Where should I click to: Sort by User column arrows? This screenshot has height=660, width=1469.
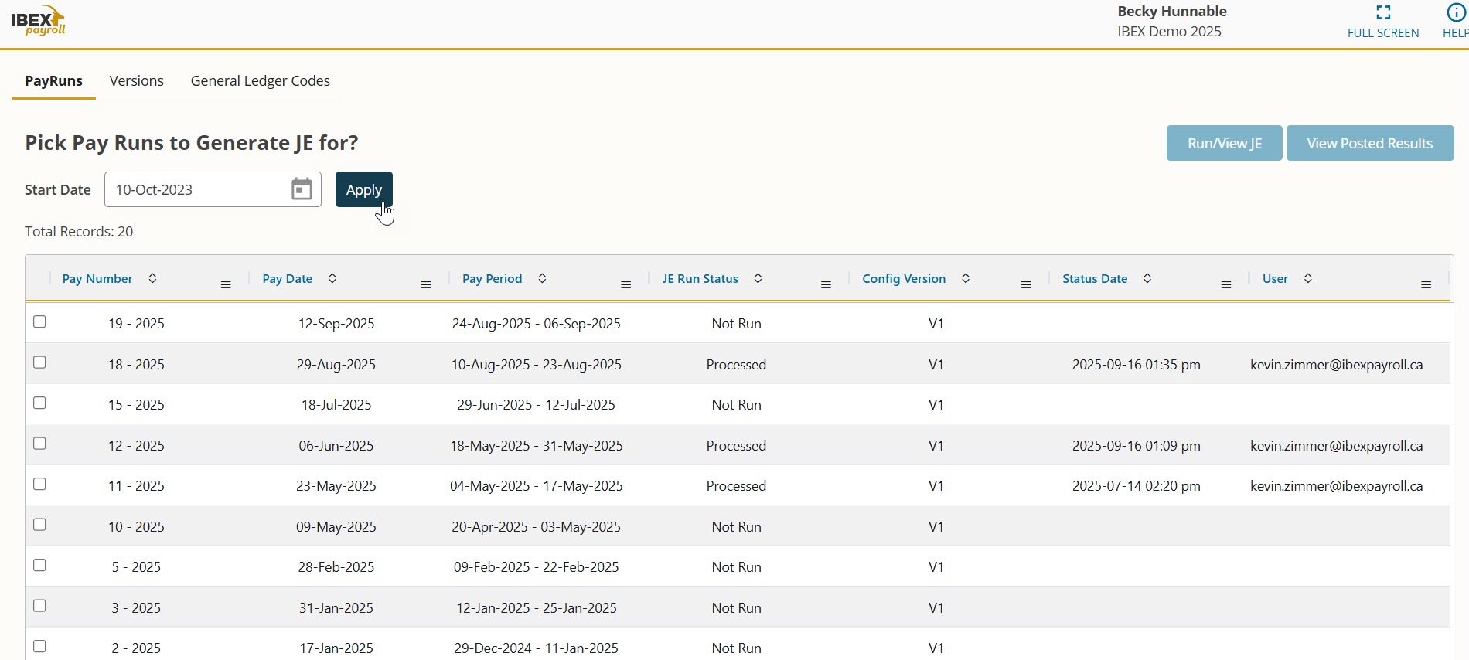click(1308, 279)
